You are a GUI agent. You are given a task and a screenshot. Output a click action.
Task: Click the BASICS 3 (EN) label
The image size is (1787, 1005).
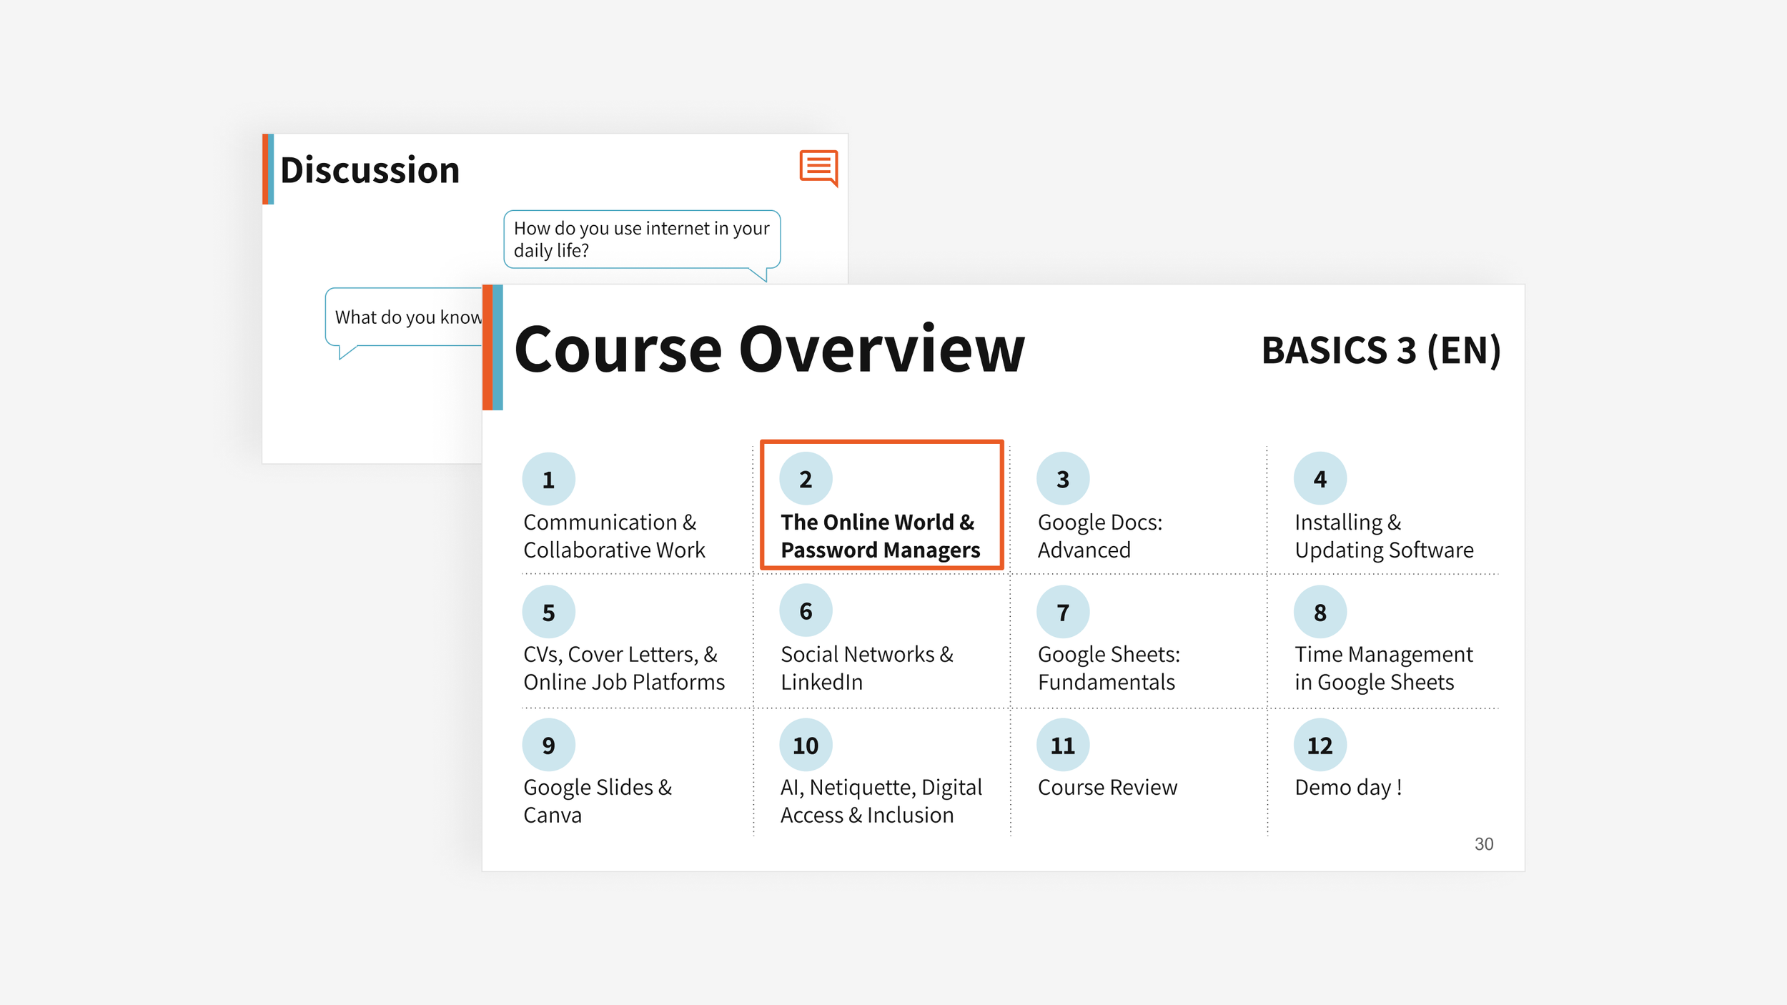(1380, 350)
